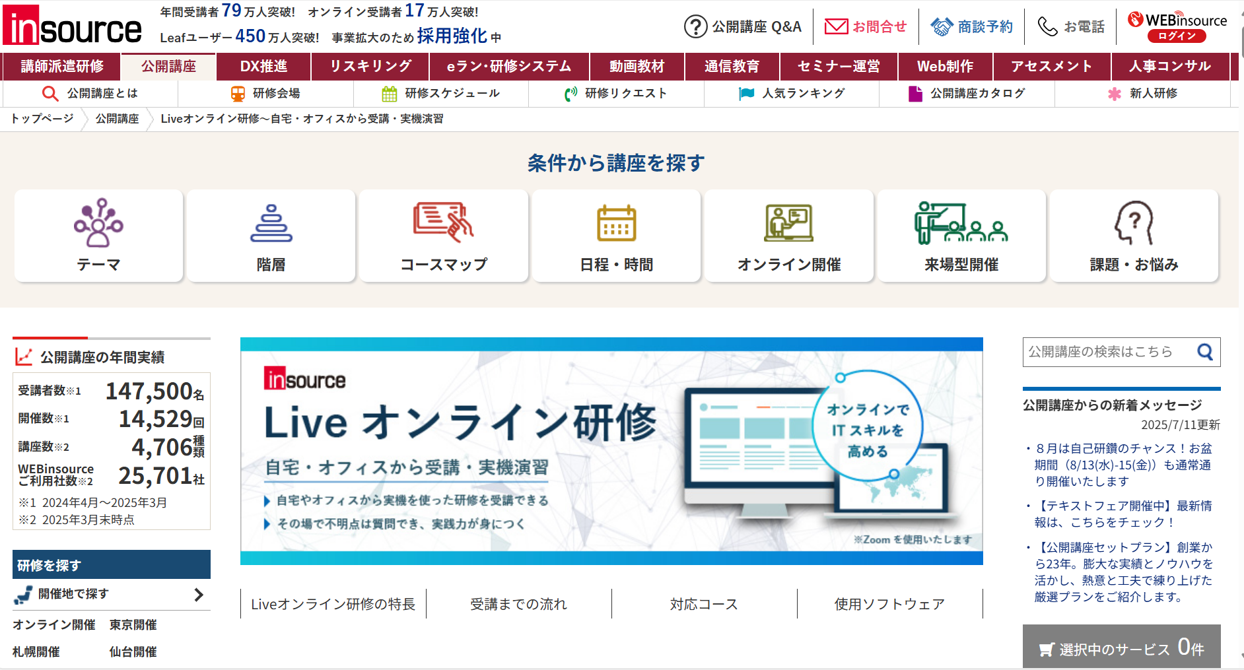Click the 日程・時間 calendar icon
This screenshot has height=670, width=1244.
(x=616, y=223)
